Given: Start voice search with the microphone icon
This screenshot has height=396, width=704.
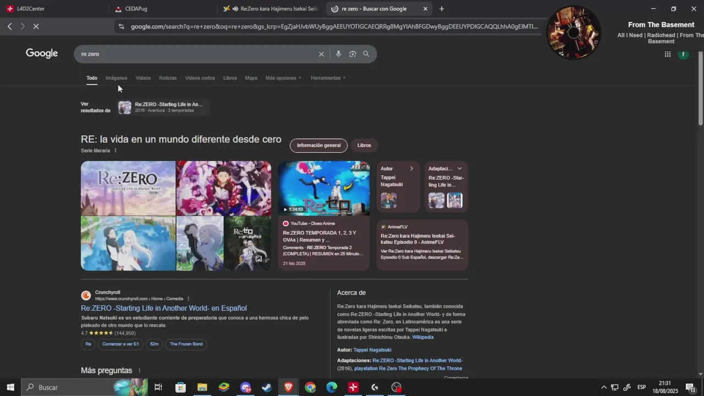Looking at the screenshot, I should click(x=338, y=54).
